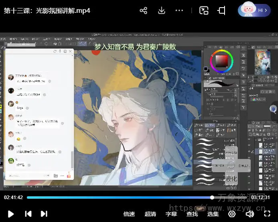Enable picture-in-picture mini player mode
This screenshot has height=222, width=278.
(x=204, y=11)
